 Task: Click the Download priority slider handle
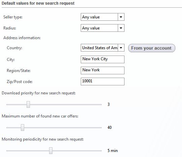(28, 104)
